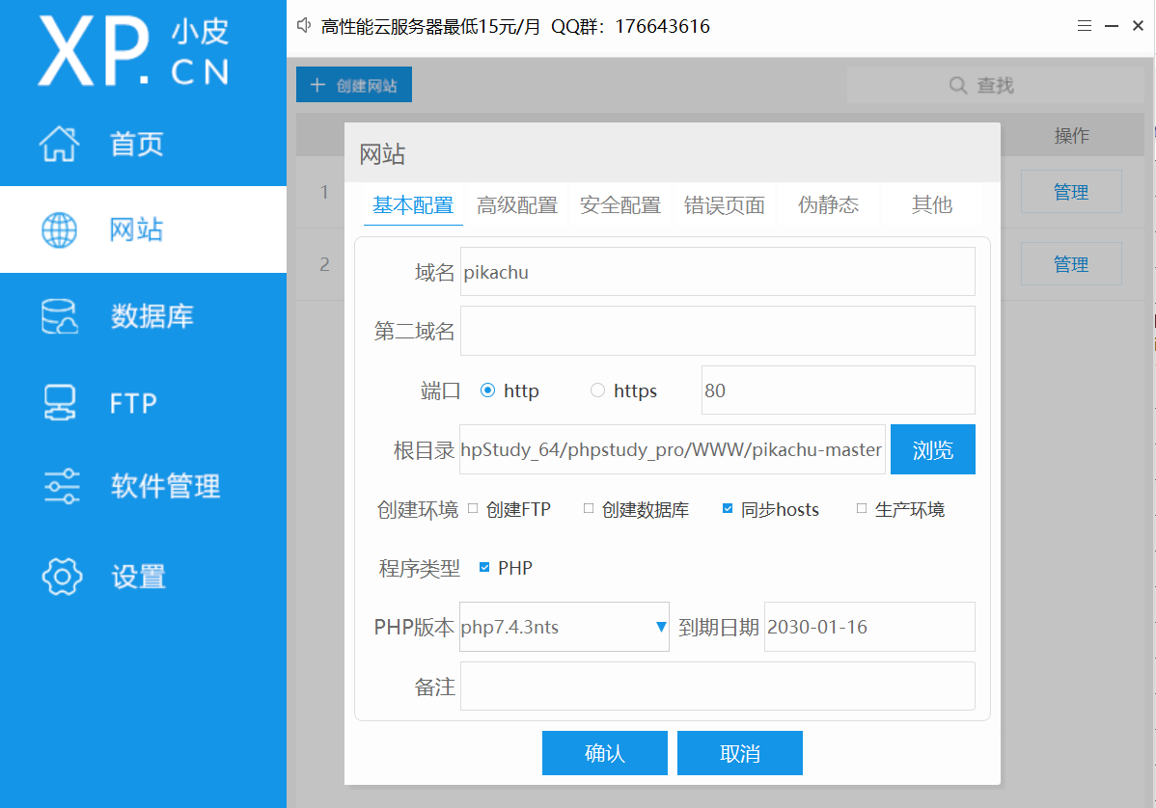Open the PHP版本 dropdown arrow
Image resolution: width=1156 pixels, height=808 pixels.
click(661, 627)
